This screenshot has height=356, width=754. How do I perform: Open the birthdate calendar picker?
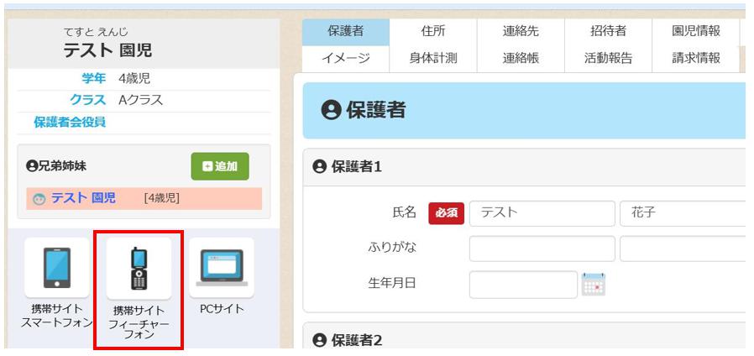tap(594, 285)
